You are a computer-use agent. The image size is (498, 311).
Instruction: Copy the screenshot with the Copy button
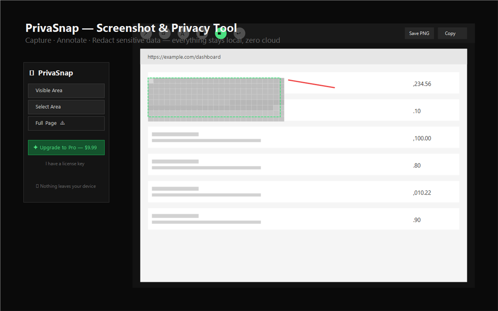click(452, 33)
